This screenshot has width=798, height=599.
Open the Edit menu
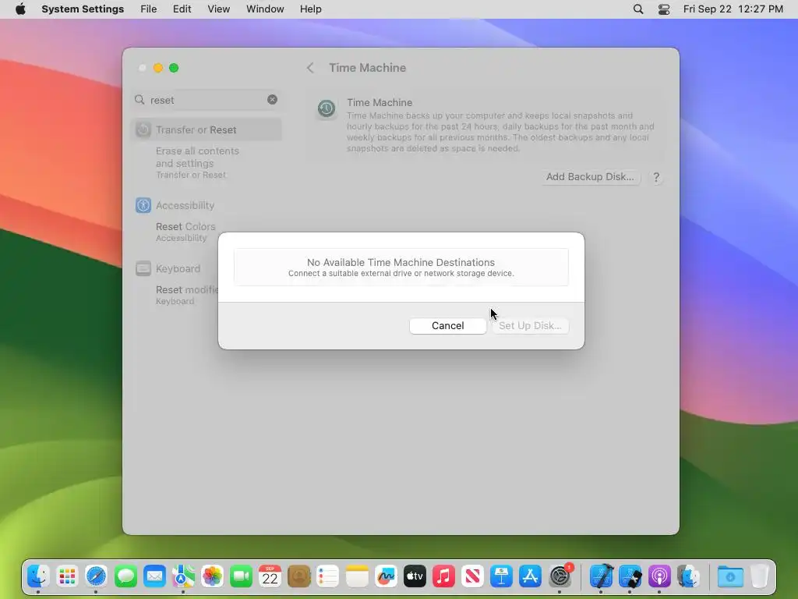[182, 9]
